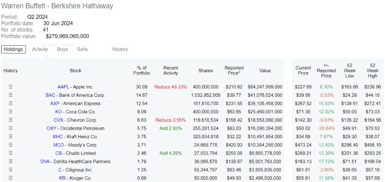Open history icon for Citigroup Inc. row
The width and height of the screenshot is (385, 182).
[11, 170]
